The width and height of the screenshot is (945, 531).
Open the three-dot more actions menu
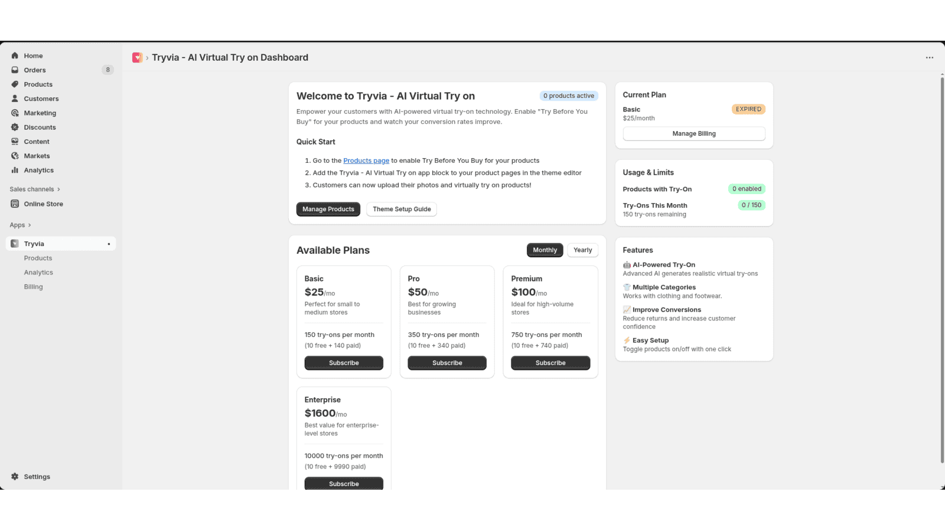(930, 58)
